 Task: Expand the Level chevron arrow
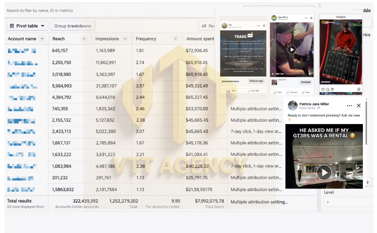(328, 202)
